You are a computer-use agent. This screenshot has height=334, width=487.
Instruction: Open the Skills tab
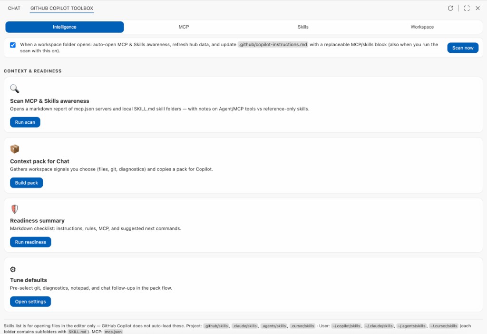coord(303,27)
